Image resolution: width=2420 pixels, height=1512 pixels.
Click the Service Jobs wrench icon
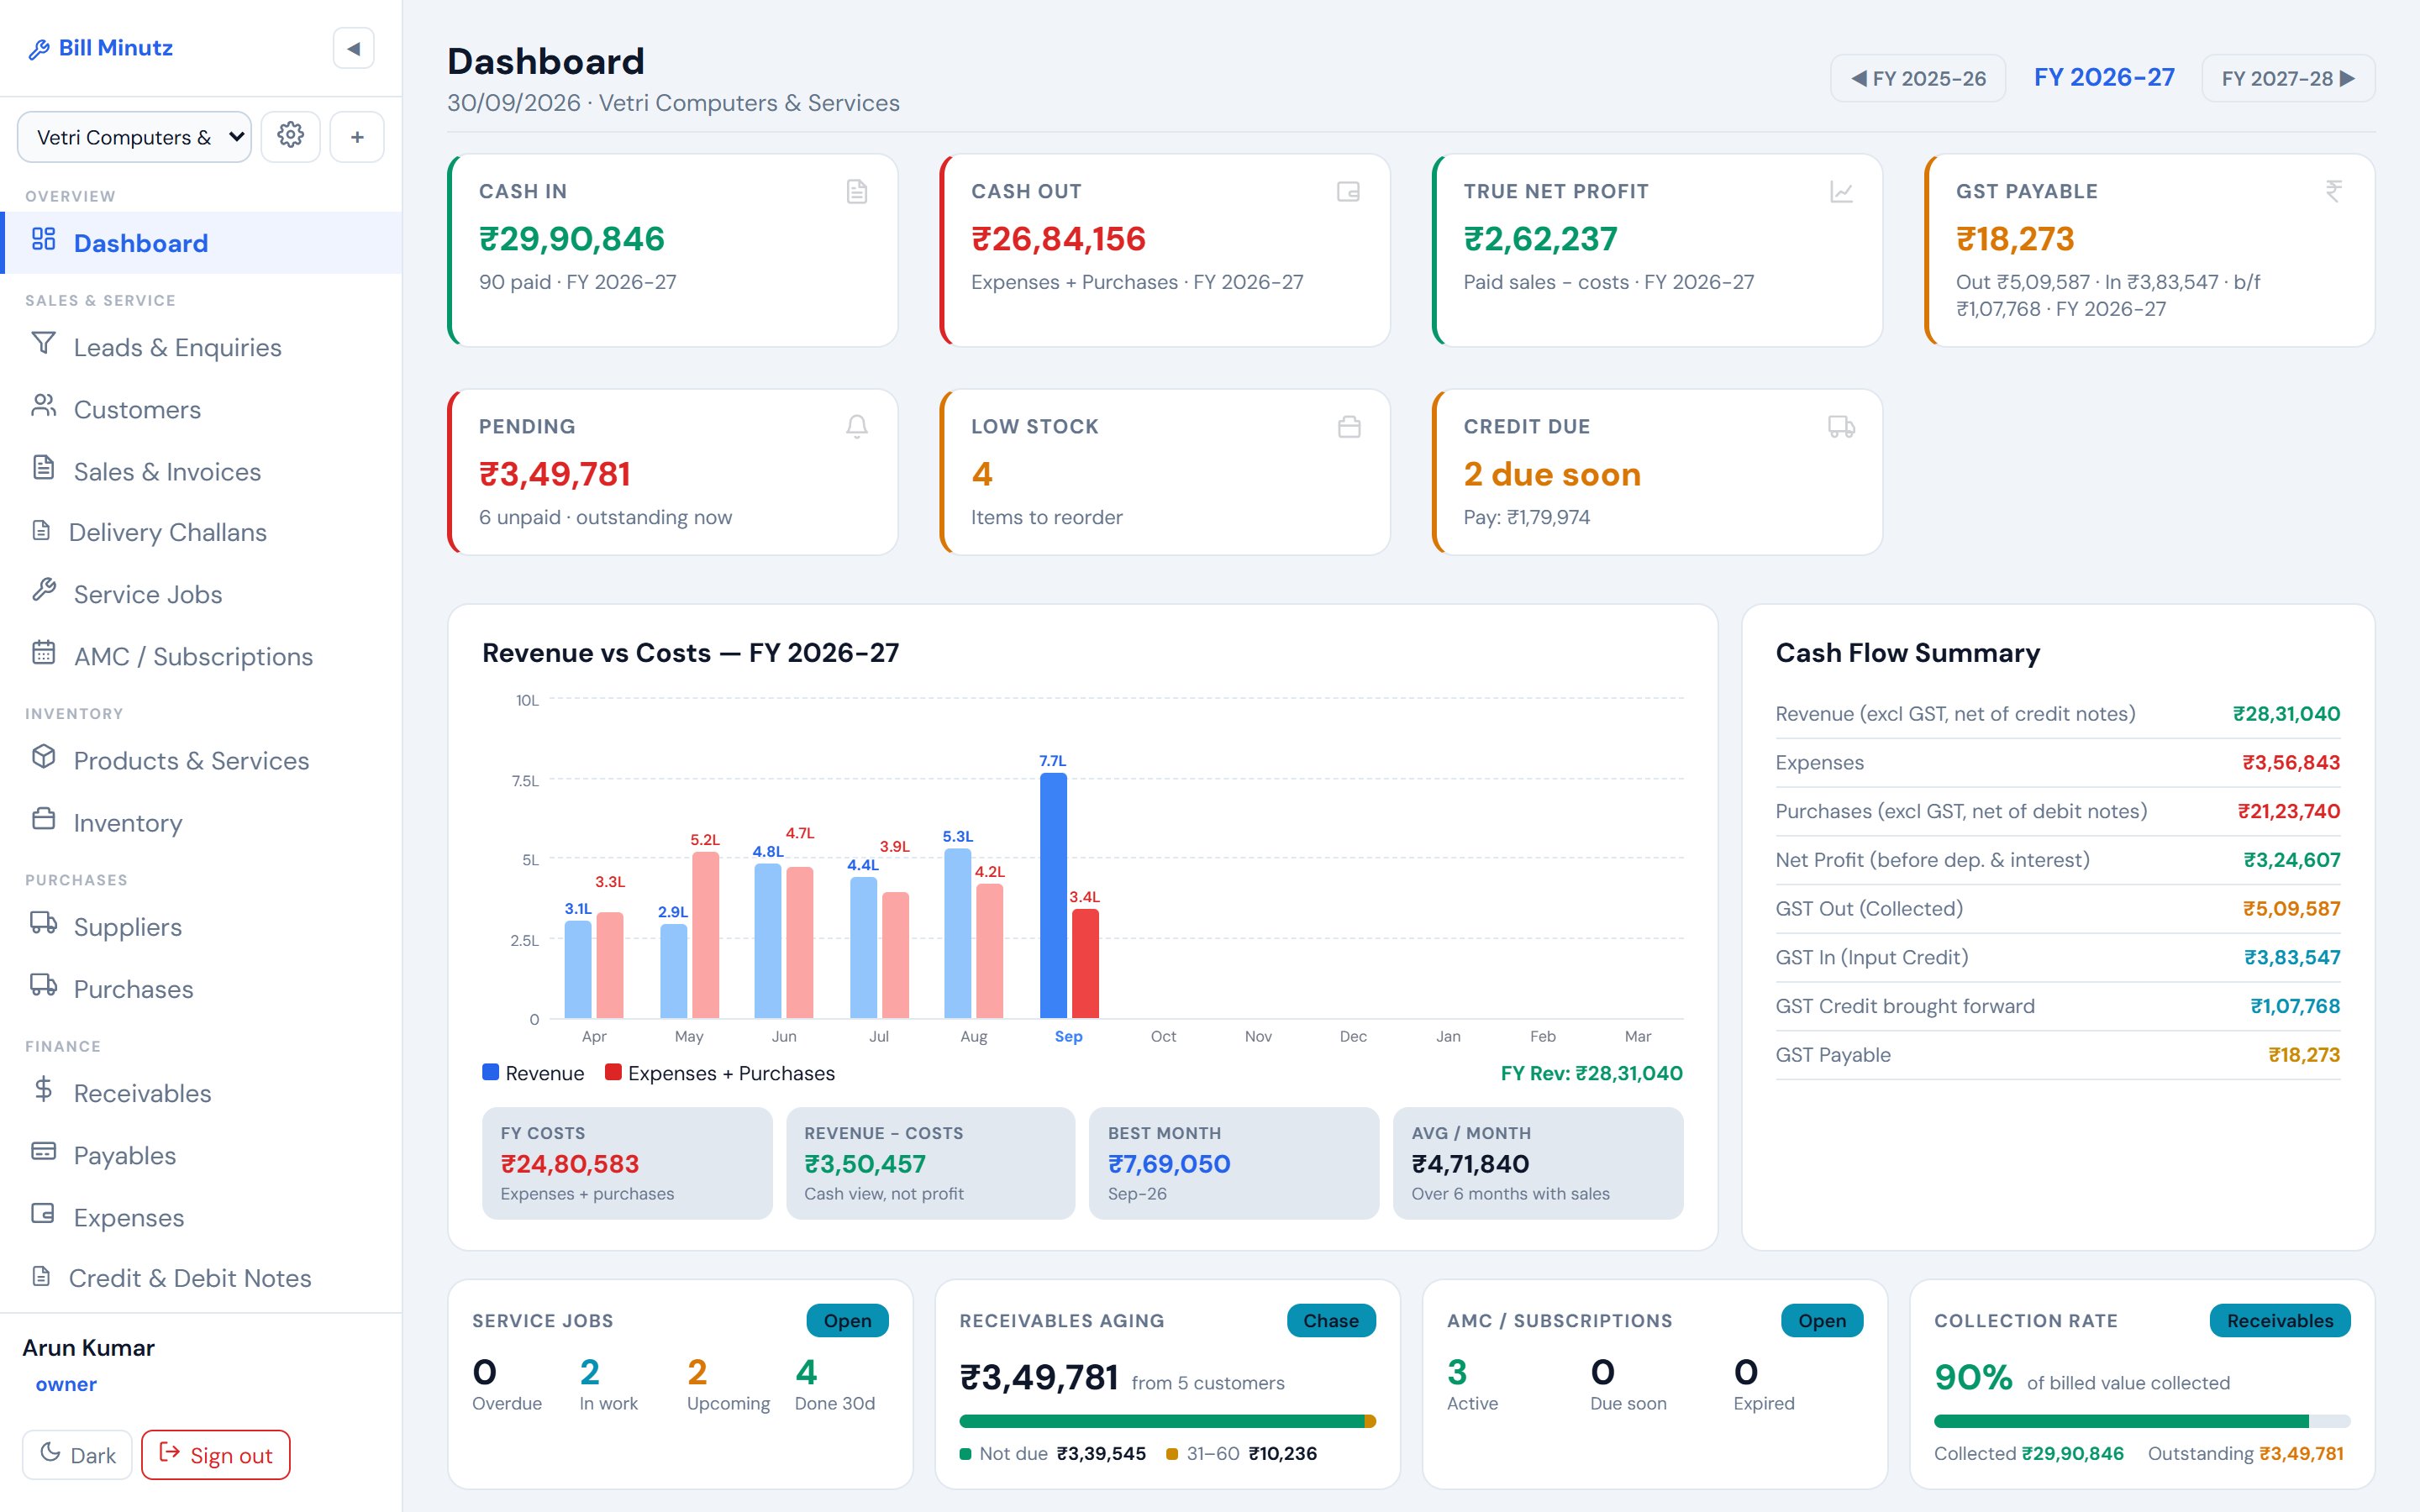(x=44, y=590)
